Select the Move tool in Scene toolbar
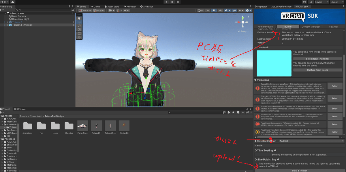This screenshot has width=346, height=172. coord(79,22)
